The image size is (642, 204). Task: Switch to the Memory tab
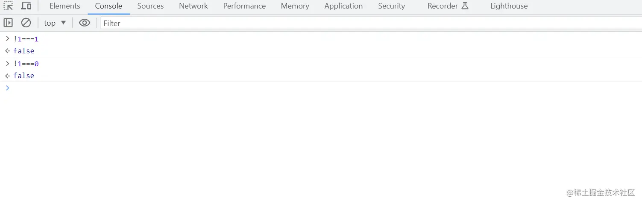tap(295, 6)
